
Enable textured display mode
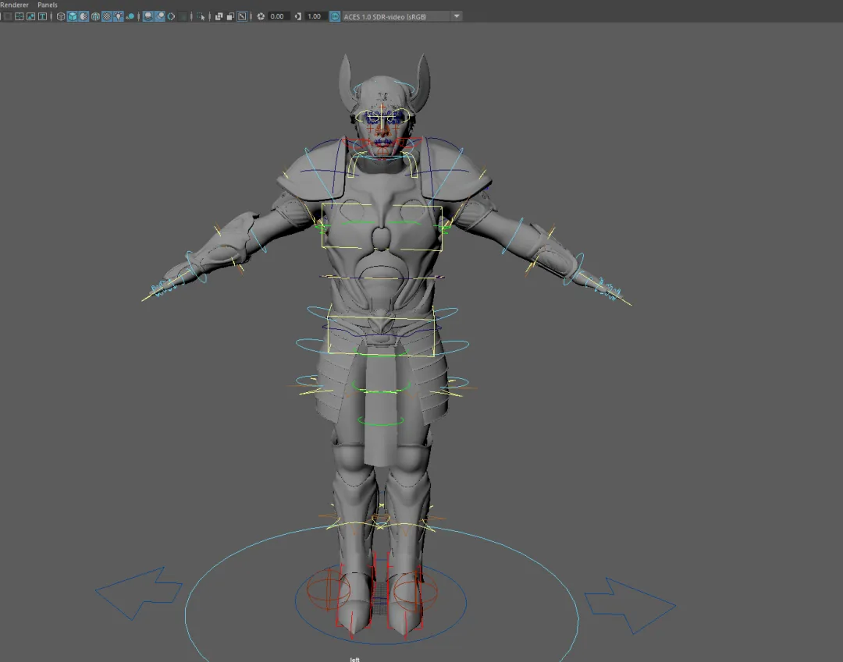pyautogui.click(x=105, y=16)
